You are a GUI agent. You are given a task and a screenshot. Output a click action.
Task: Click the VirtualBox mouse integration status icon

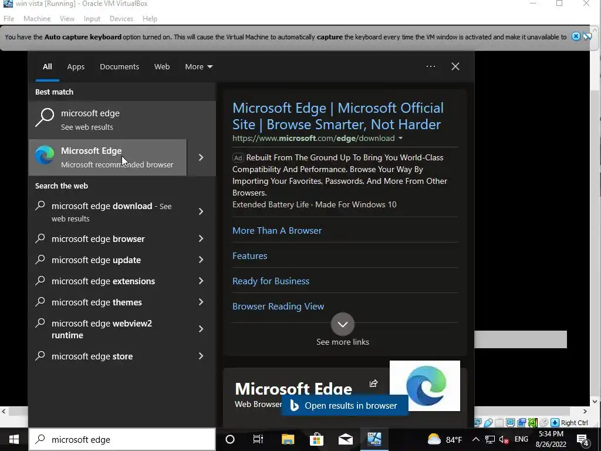[544, 423]
